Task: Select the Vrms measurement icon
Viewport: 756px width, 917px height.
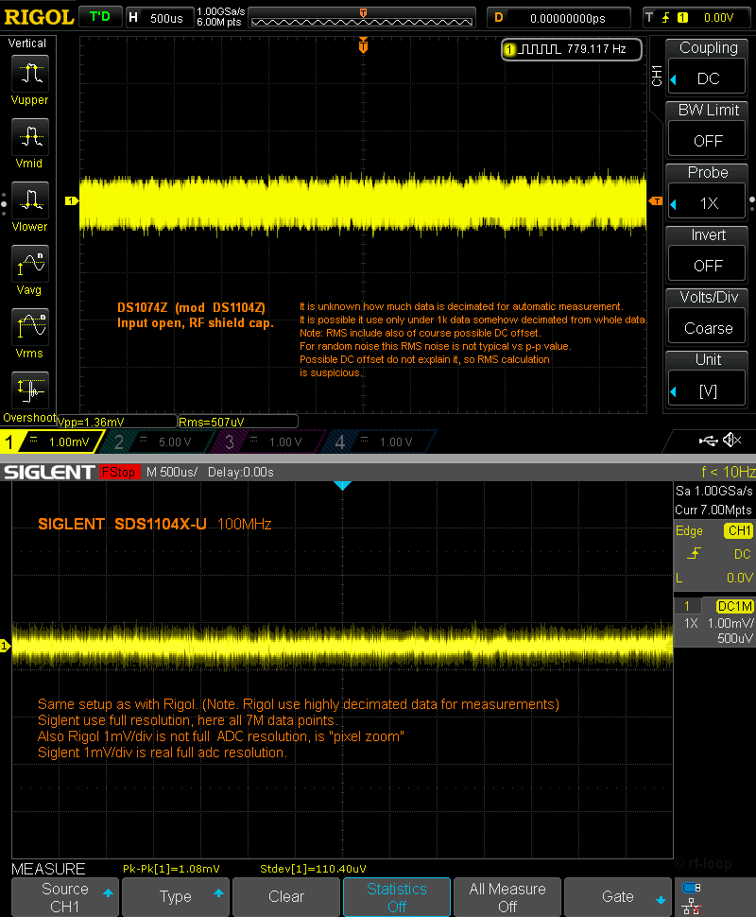Action: coord(30,327)
